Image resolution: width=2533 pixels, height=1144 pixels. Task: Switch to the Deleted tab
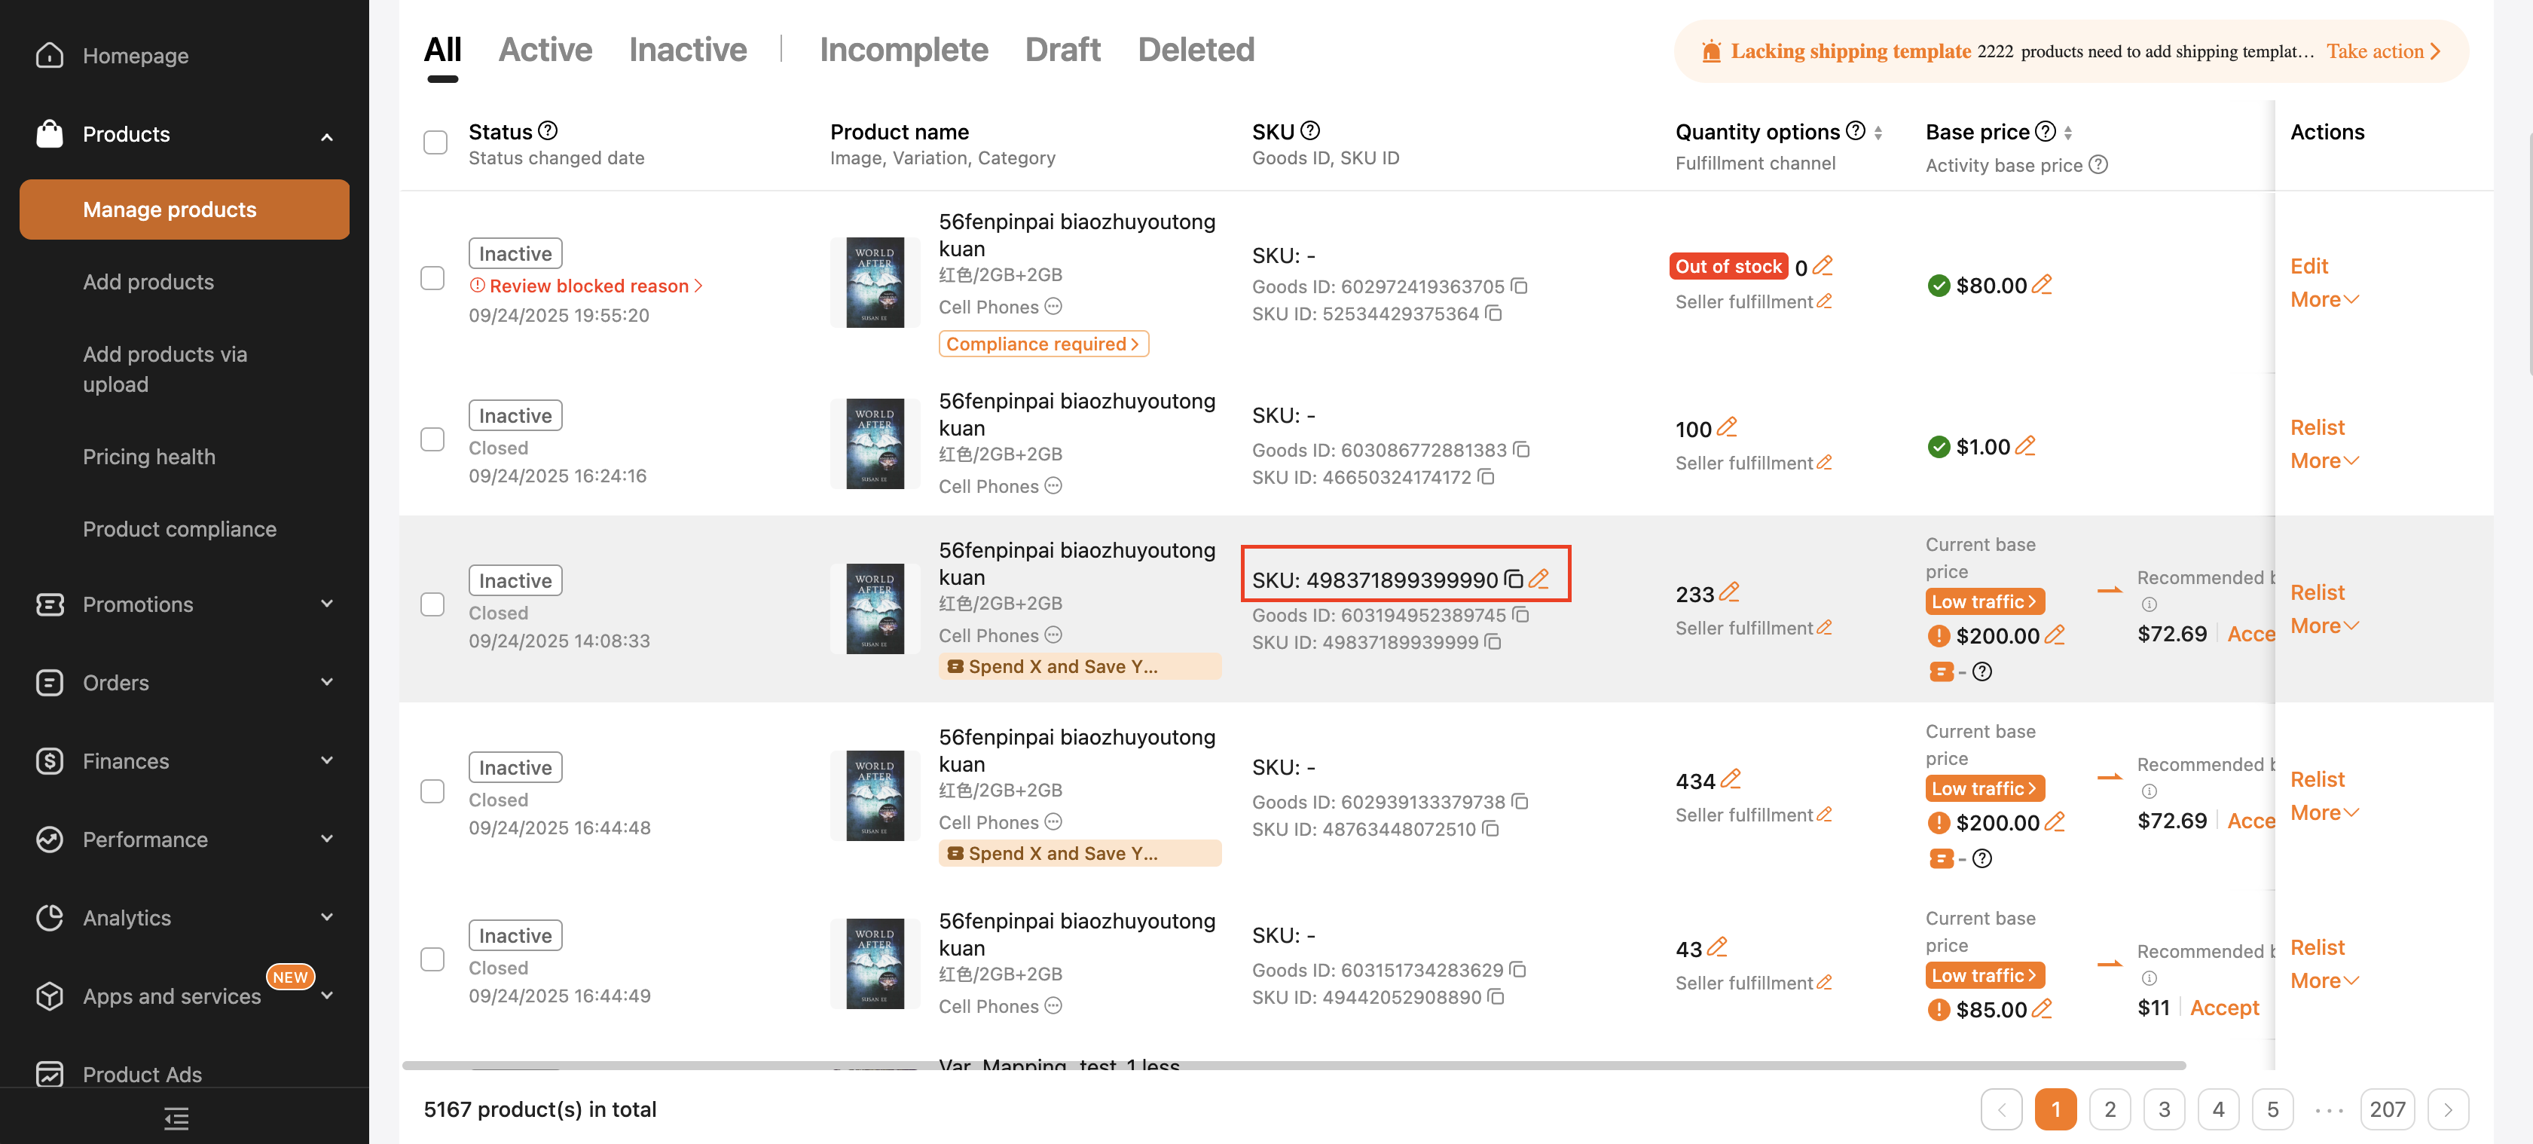1195,50
